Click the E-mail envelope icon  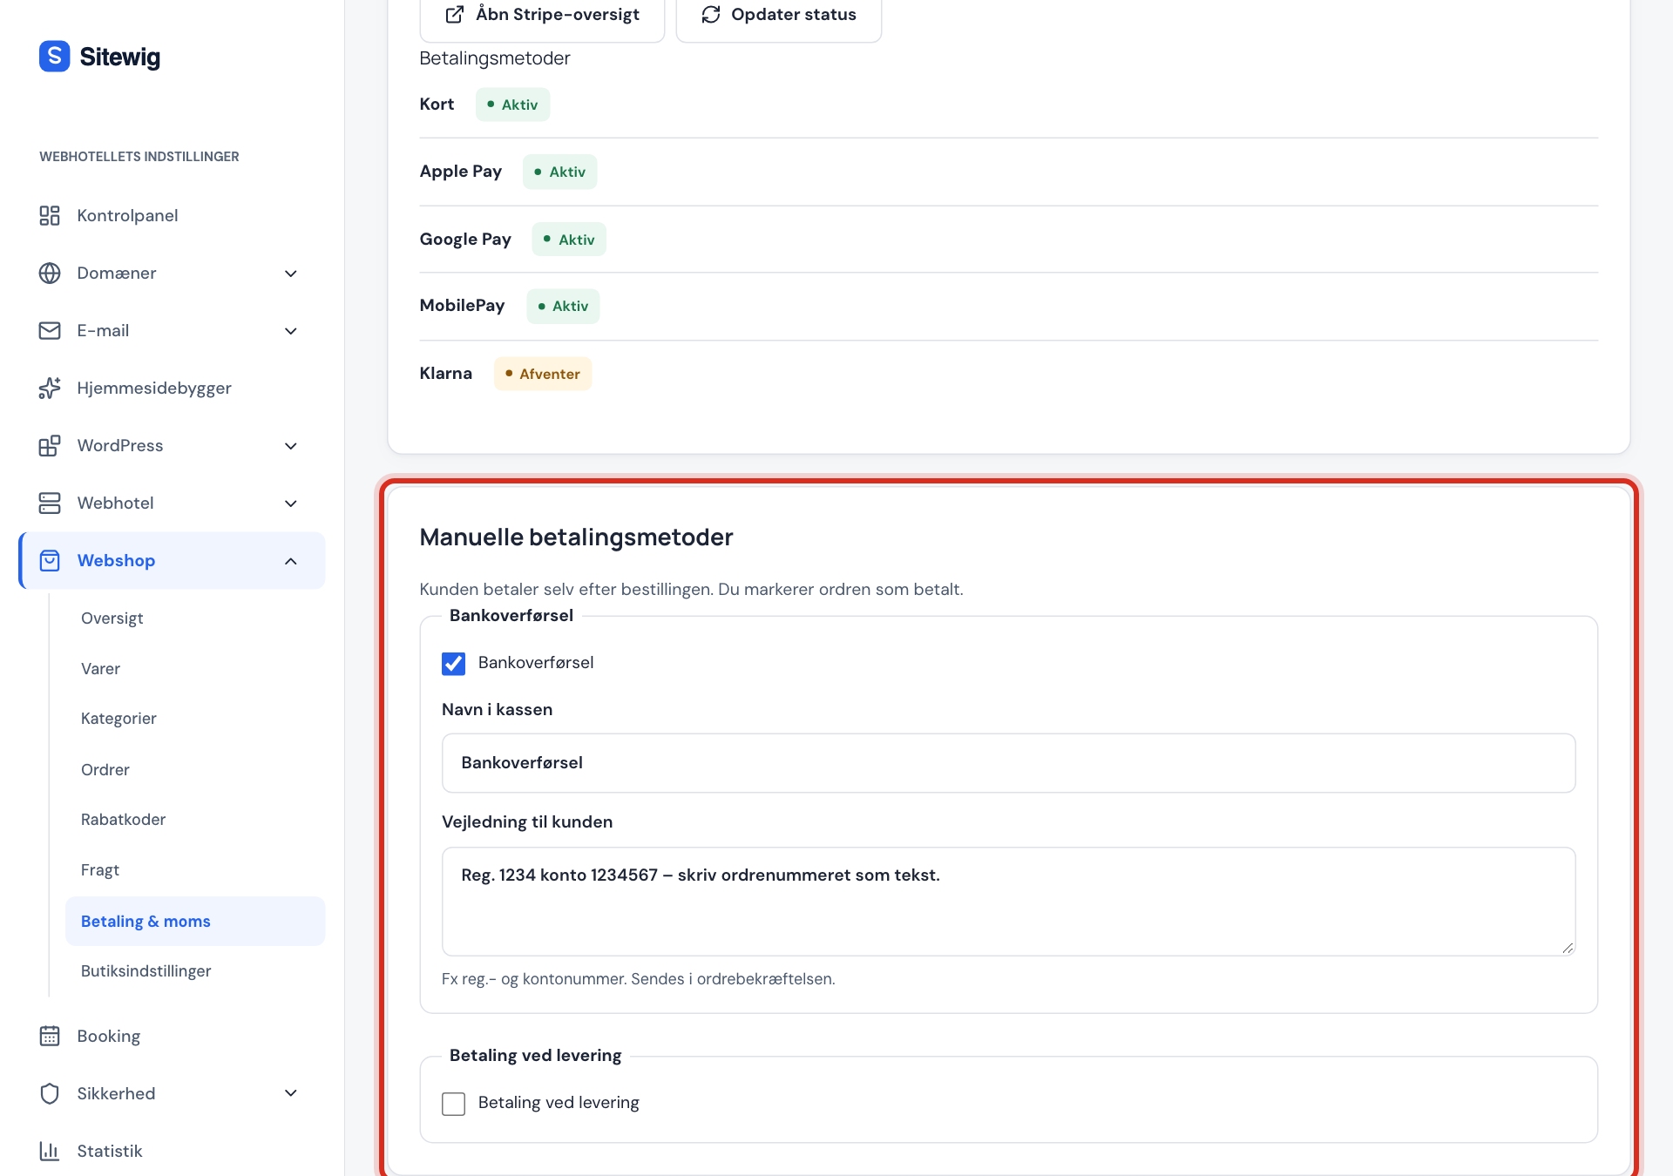click(x=50, y=330)
